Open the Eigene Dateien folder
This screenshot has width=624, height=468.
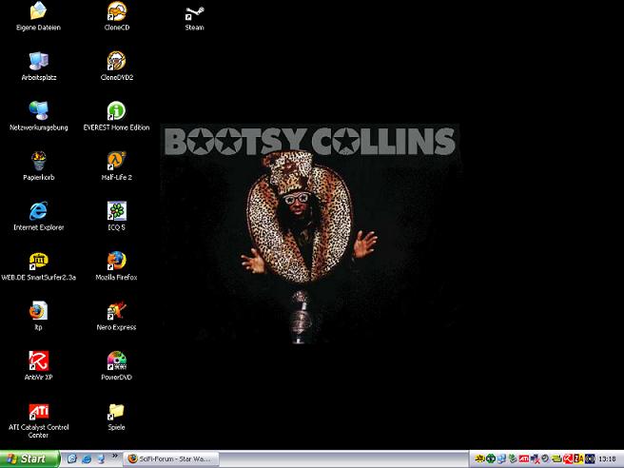[39, 12]
